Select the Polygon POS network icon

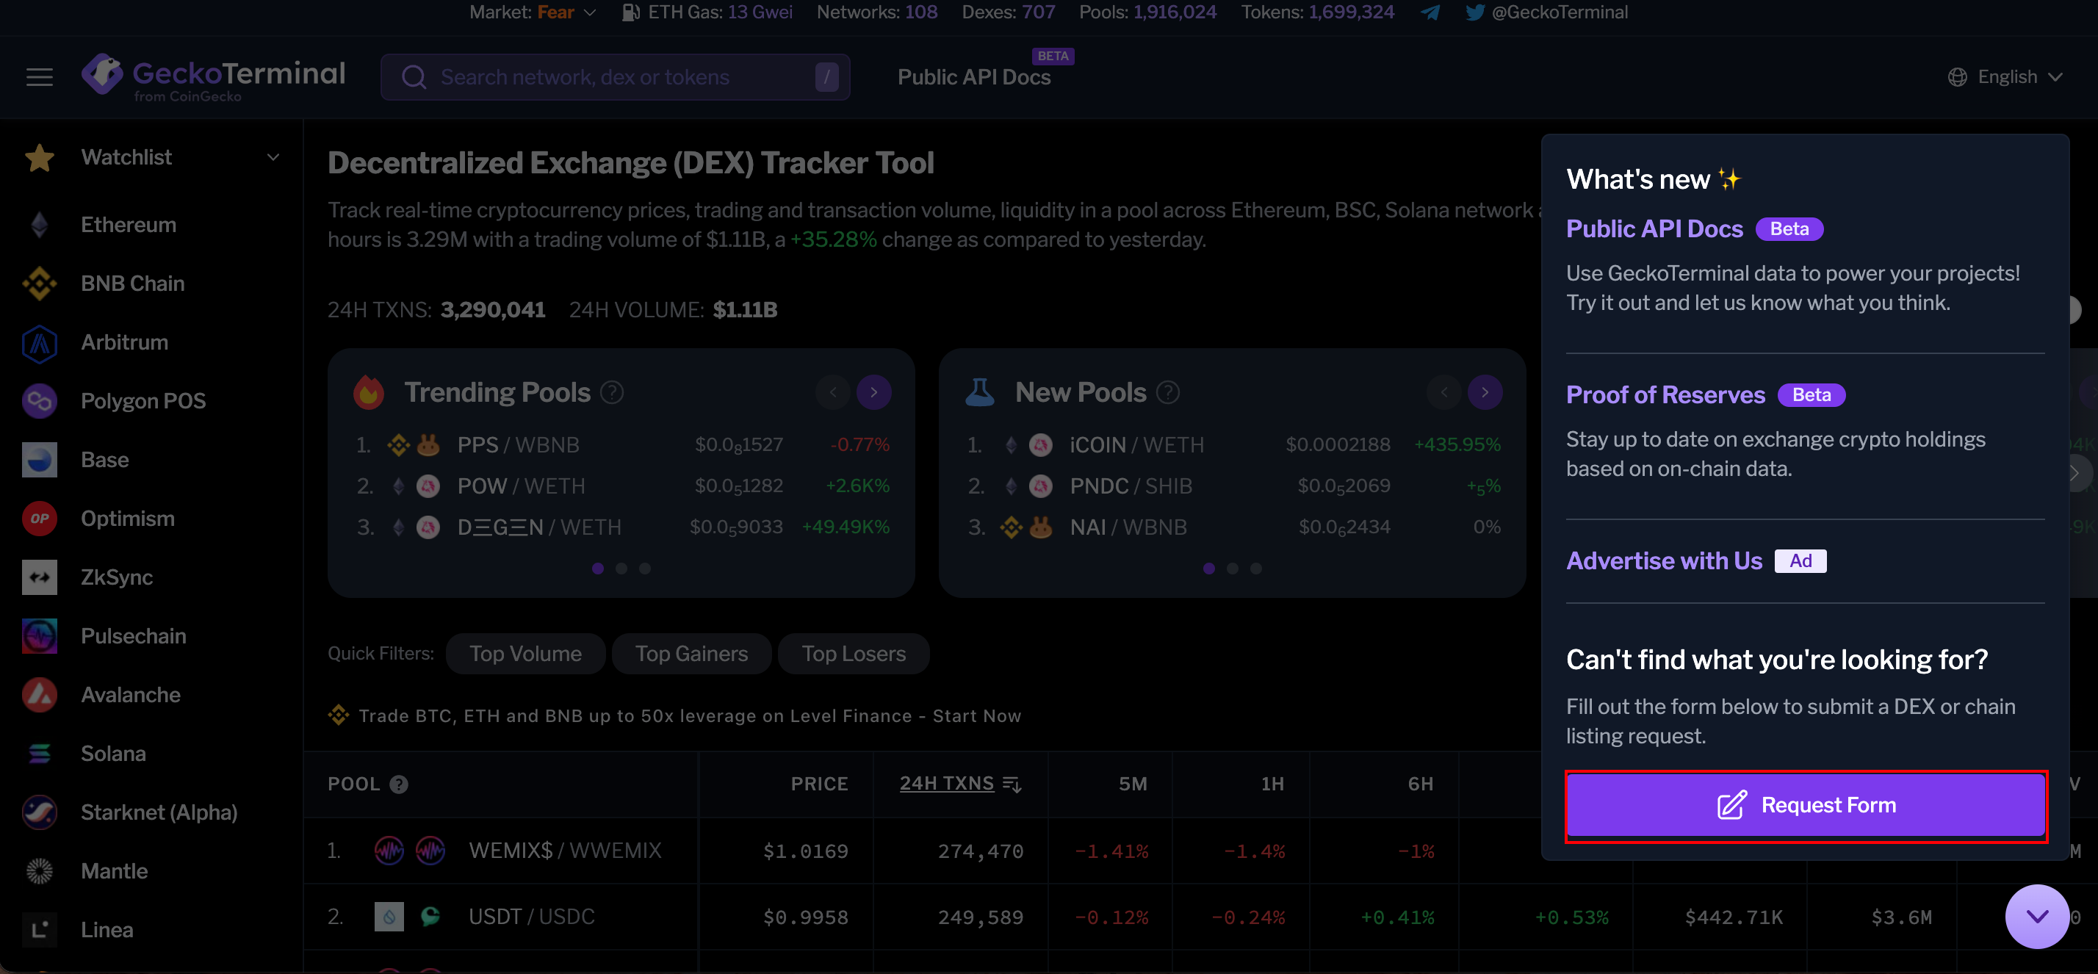point(39,400)
